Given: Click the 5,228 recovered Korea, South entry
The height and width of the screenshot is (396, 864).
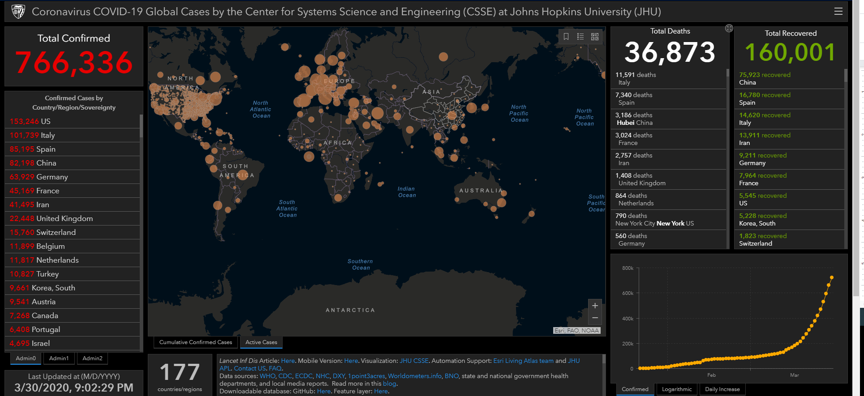Looking at the screenshot, I should coord(789,220).
